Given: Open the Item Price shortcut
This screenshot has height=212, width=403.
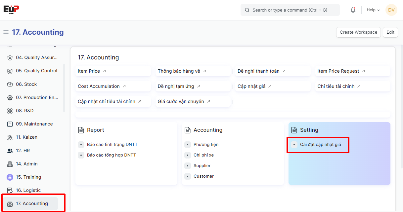Looking at the screenshot, I should coord(89,71).
